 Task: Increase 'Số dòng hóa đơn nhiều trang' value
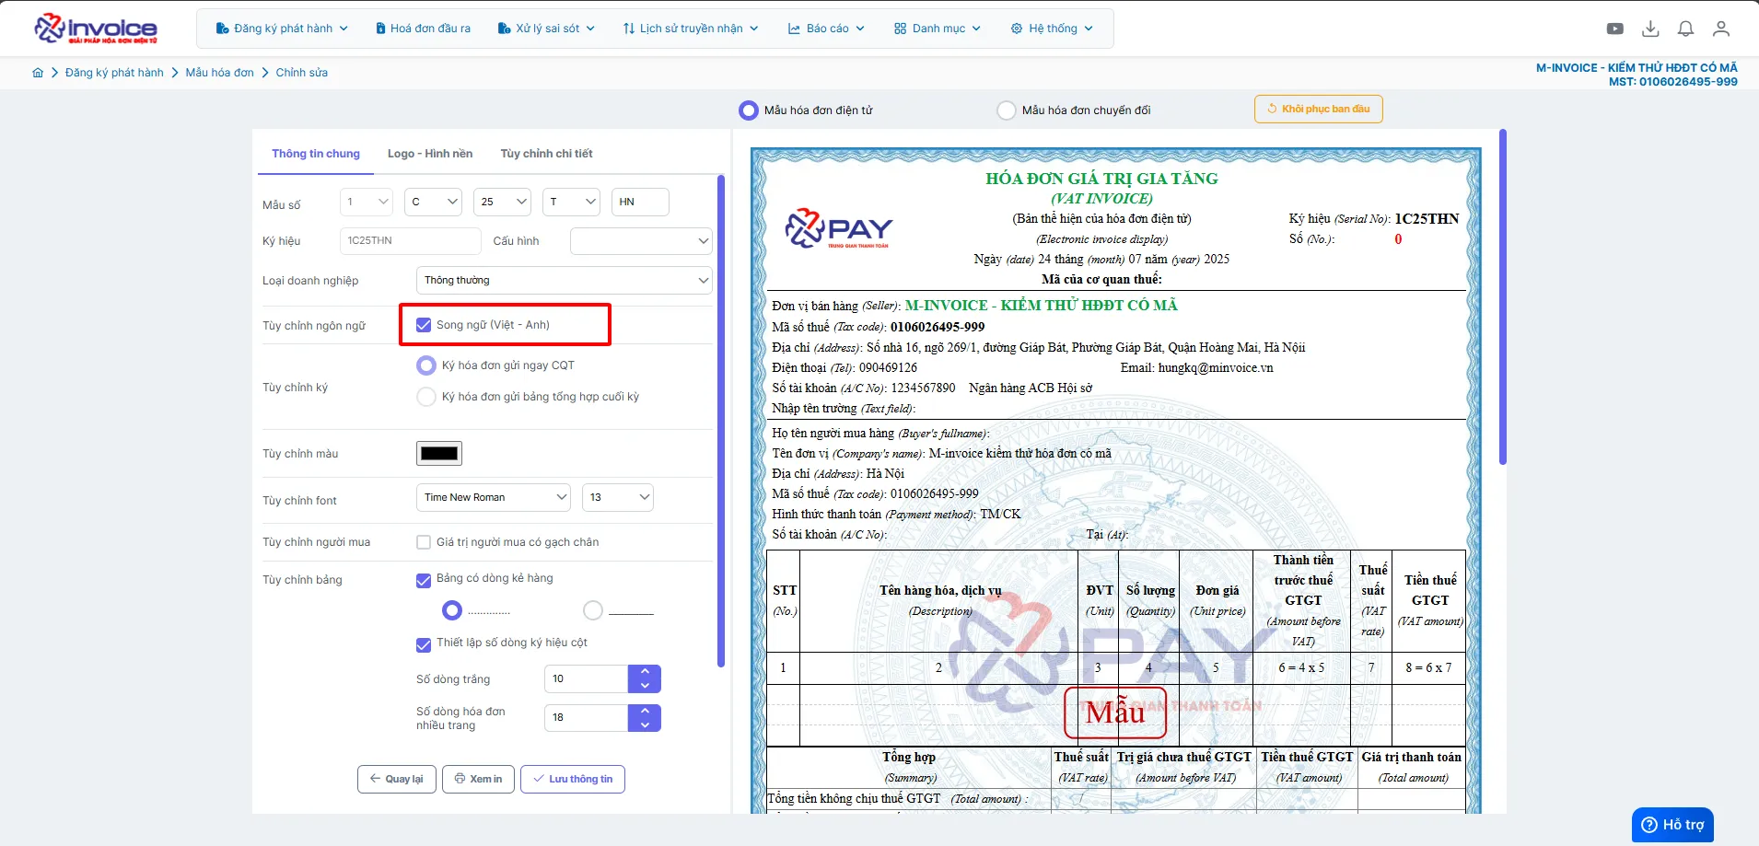coord(645,711)
